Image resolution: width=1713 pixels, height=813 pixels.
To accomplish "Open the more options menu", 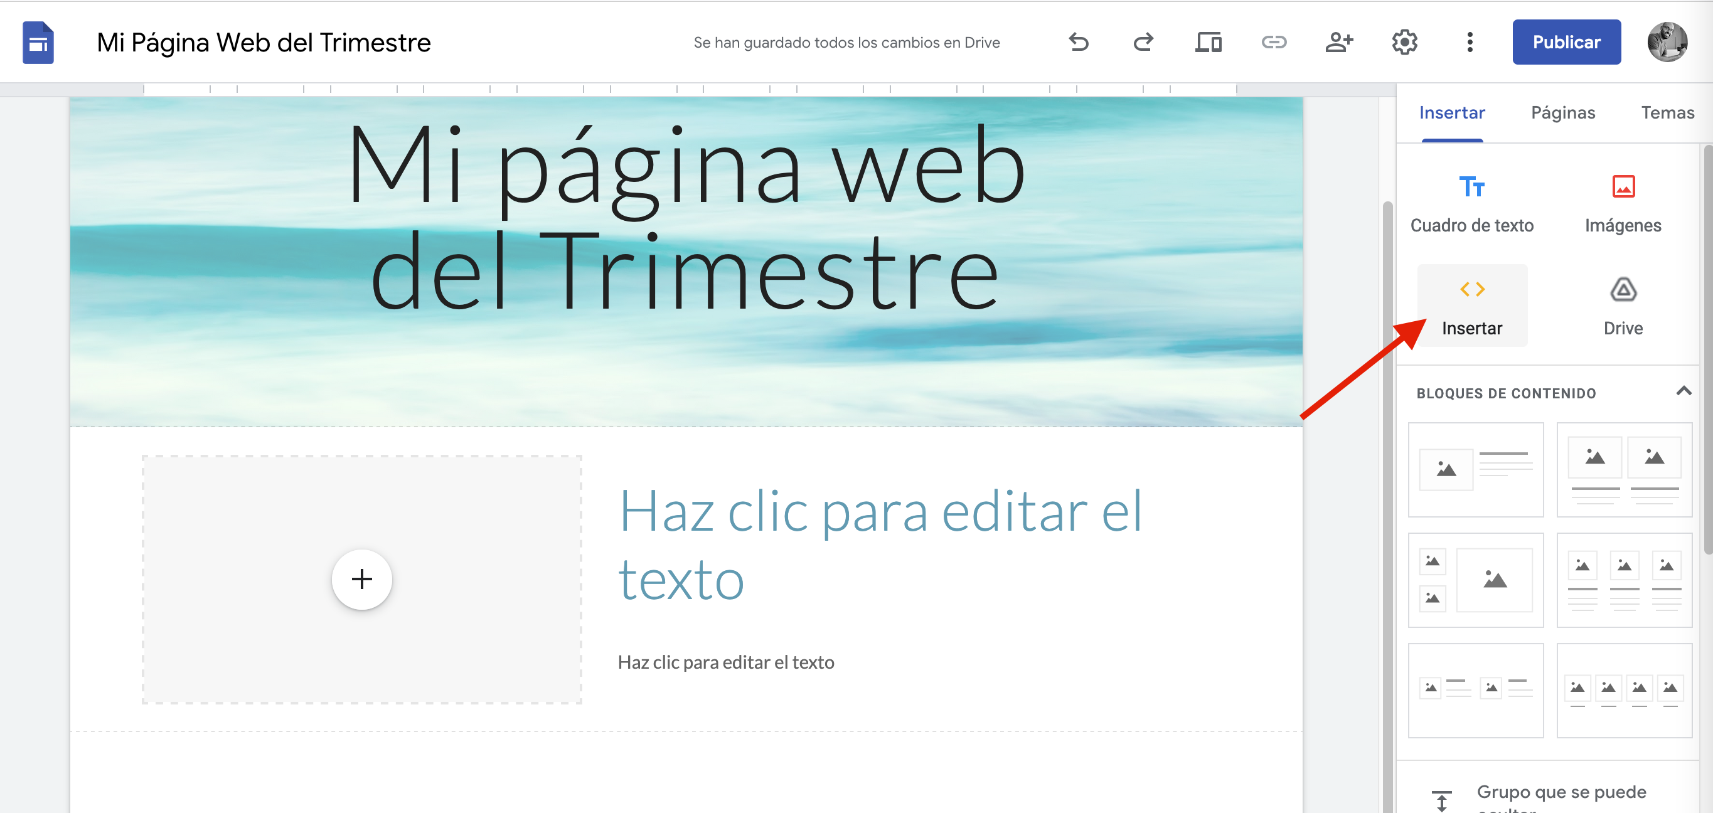I will (x=1469, y=42).
